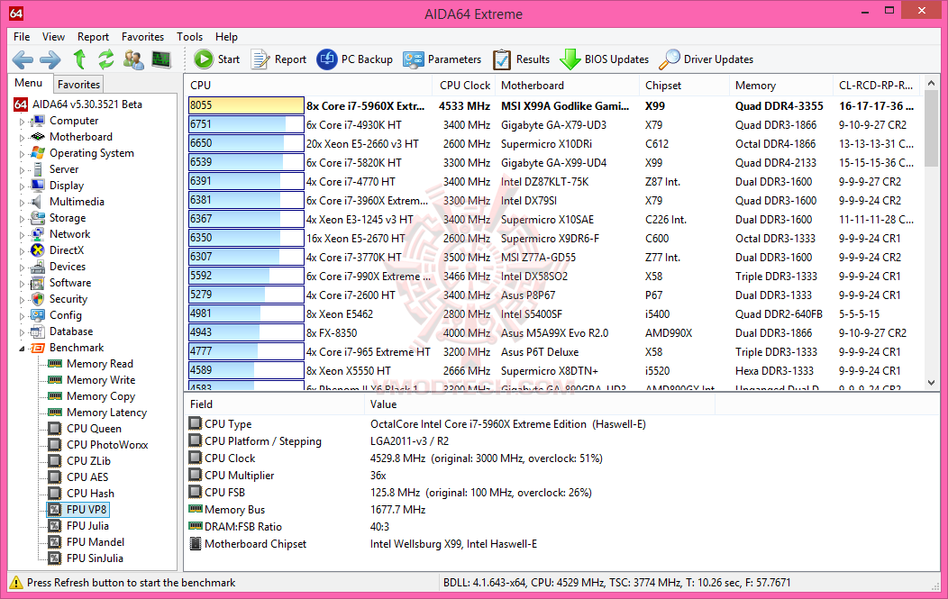Image resolution: width=948 pixels, height=599 pixels.
Task: Open the File menu
Action: click(22, 37)
